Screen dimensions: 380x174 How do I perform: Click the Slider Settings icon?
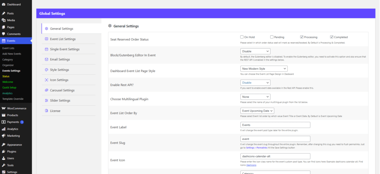coord(46,100)
